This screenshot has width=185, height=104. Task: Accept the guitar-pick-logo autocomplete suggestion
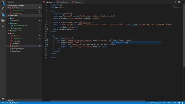[x=136, y=42]
